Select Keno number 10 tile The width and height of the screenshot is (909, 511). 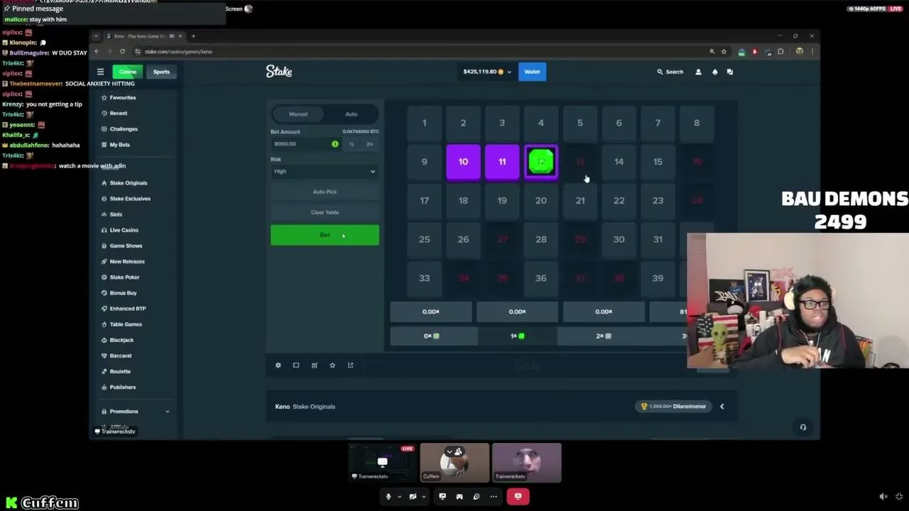pos(463,162)
